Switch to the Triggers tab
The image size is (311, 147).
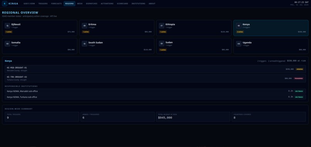click(x=43, y=3)
